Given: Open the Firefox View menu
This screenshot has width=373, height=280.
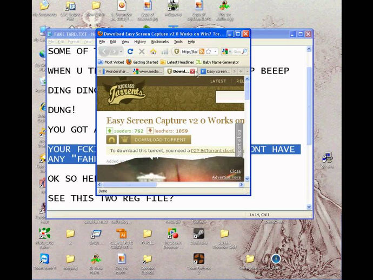Looking at the screenshot, I should pos(125,42).
